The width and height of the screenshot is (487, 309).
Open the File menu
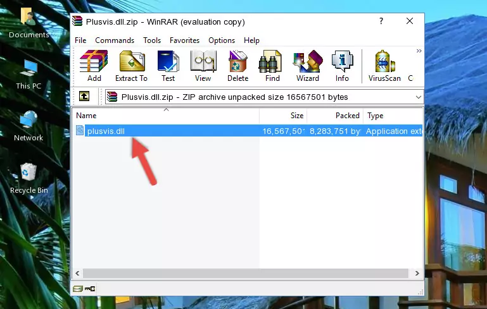80,40
